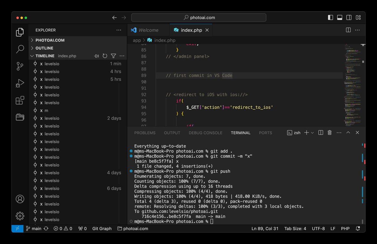Select timeline commit from 4 hrs ago
Image resolution: width=377 pixels, height=244 pixels.
point(78,72)
